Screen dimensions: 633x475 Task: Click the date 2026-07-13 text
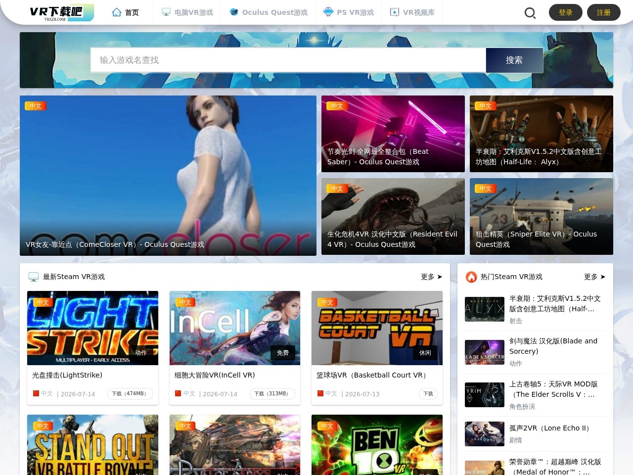[x=362, y=394]
